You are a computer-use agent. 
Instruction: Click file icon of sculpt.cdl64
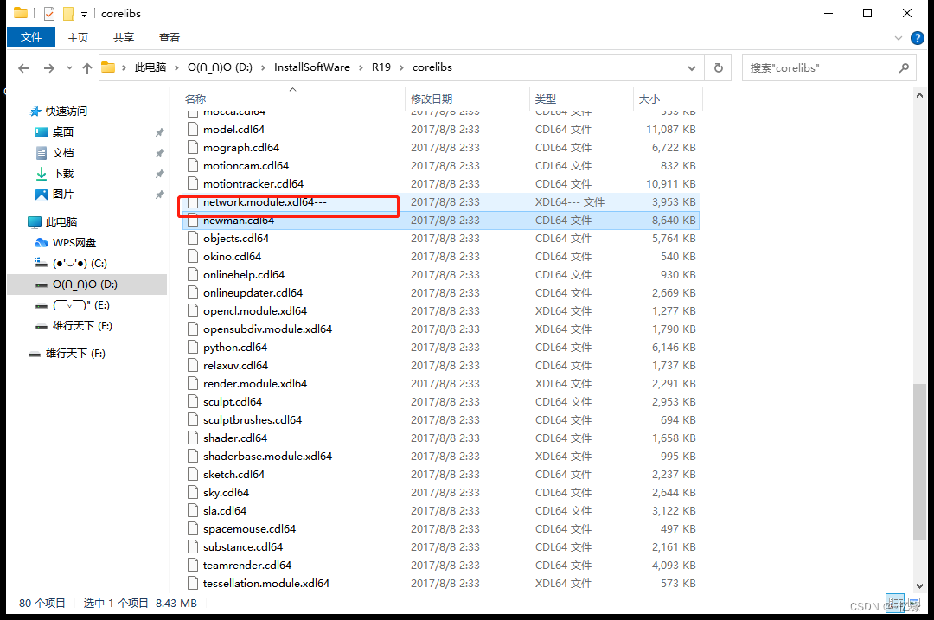click(192, 402)
